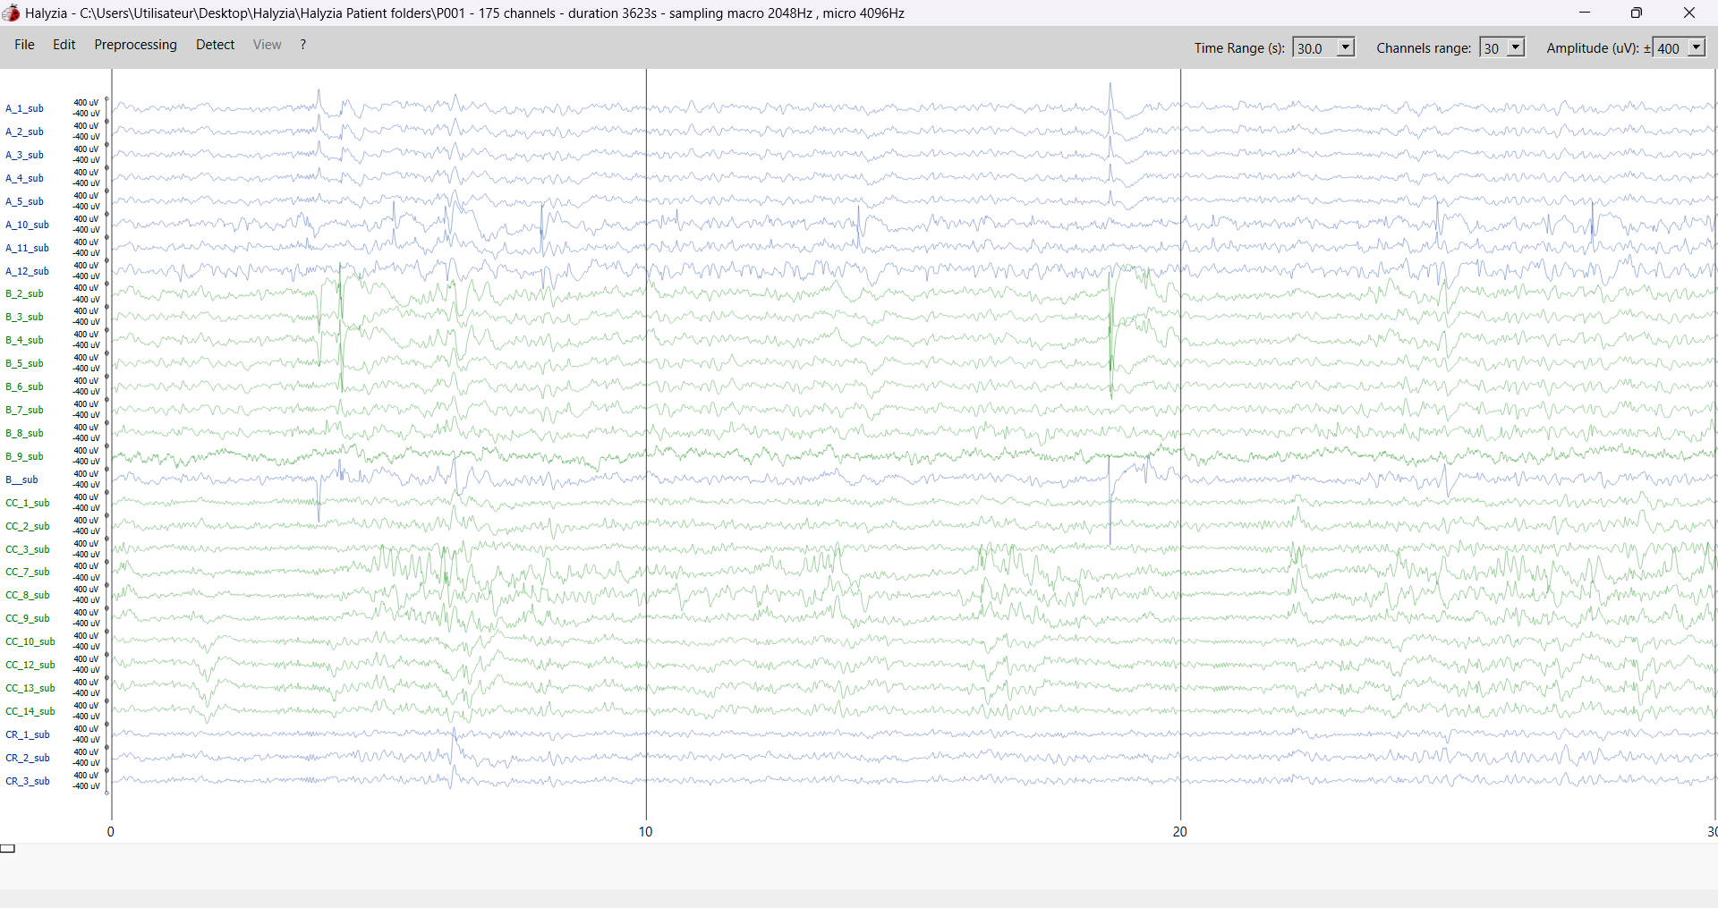
Task: Select channel label CC_12_sub
Action: point(30,665)
